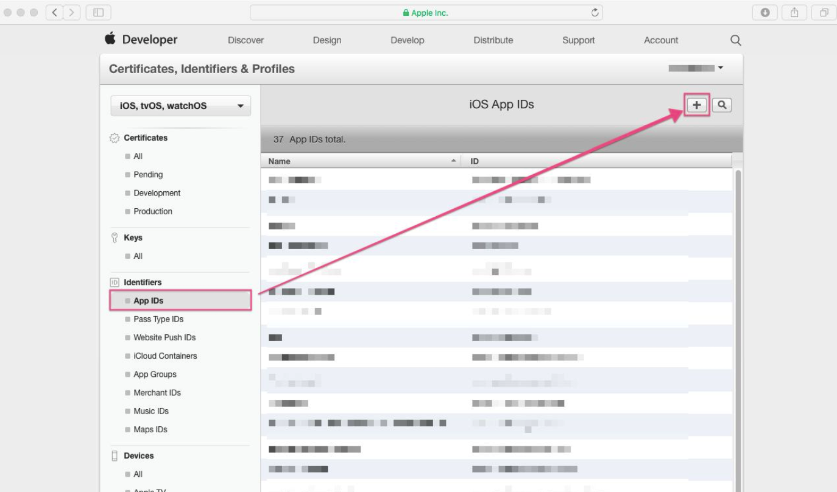The height and width of the screenshot is (492, 837).
Task: Click the Safari reload button in address bar
Action: (x=594, y=12)
